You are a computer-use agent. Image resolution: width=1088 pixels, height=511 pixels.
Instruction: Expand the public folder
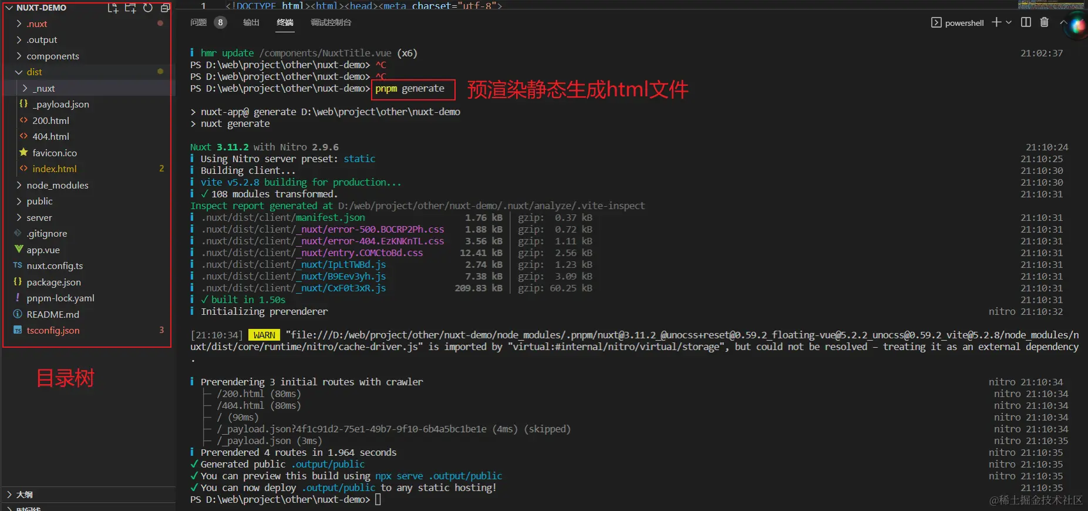pos(19,201)
